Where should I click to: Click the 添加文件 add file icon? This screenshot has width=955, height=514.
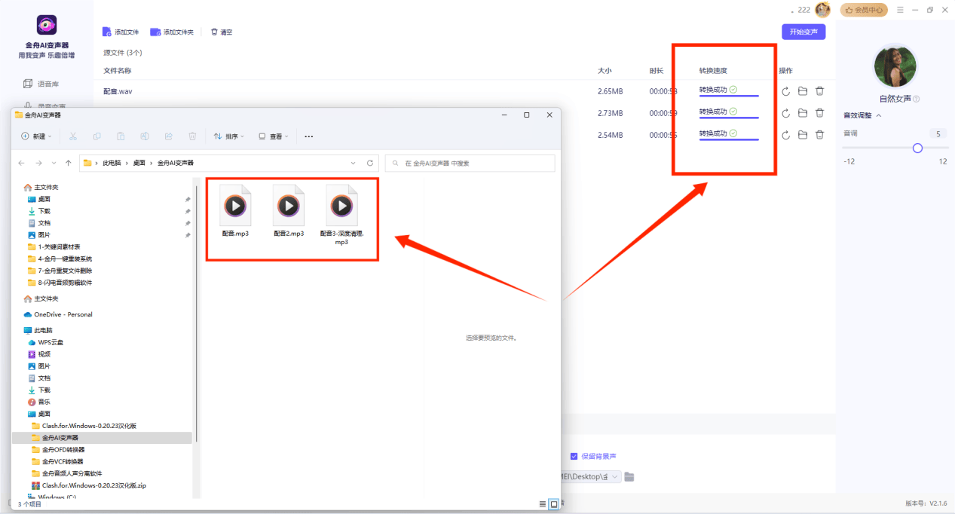[107, 32]
